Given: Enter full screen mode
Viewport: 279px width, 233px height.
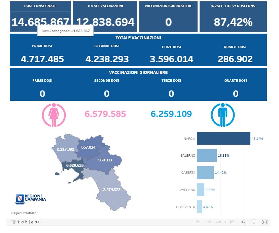Looking at the screenshot, I should coord(265,222).
